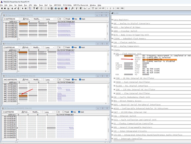This screenshot has width=191, height=144.
Task: Collapse the Clocks tree node
Action: coord(112,50)
